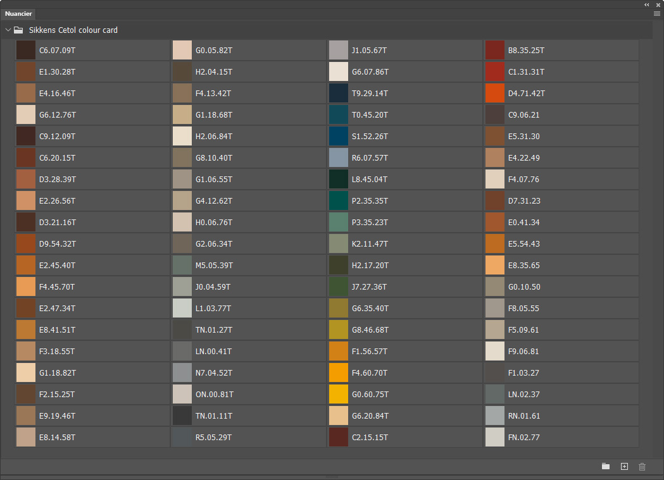
Task: Select the D9.54.32T rust swatch
Action: coord(26,243)
